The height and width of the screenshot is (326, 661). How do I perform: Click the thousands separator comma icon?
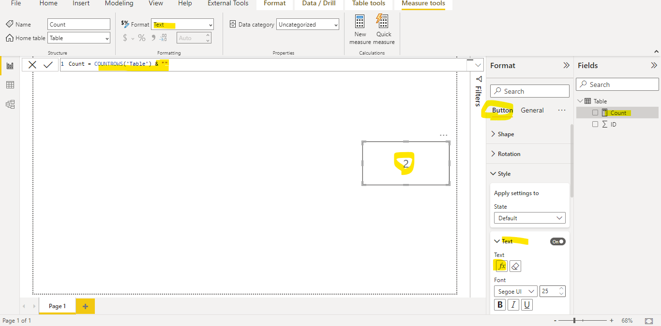(x=153, y=38)
